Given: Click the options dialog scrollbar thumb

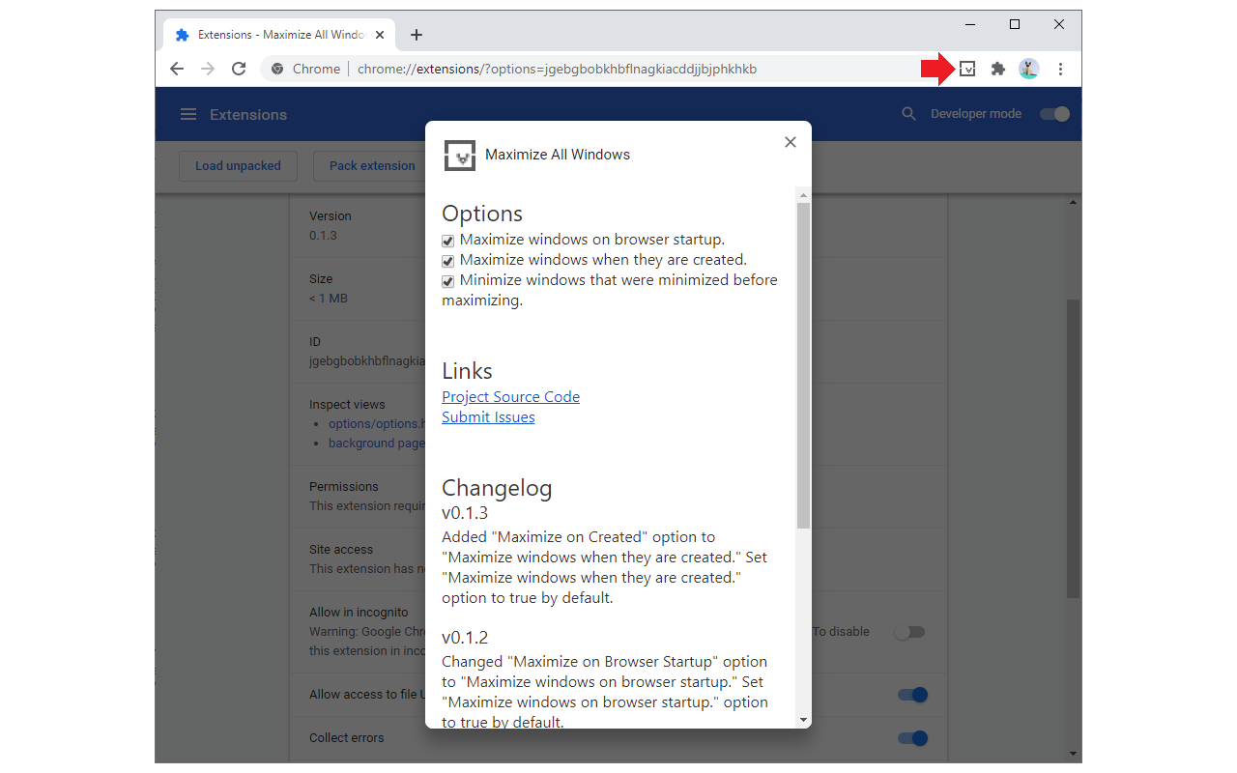Looking at the screenshot, I should point(804,365).
